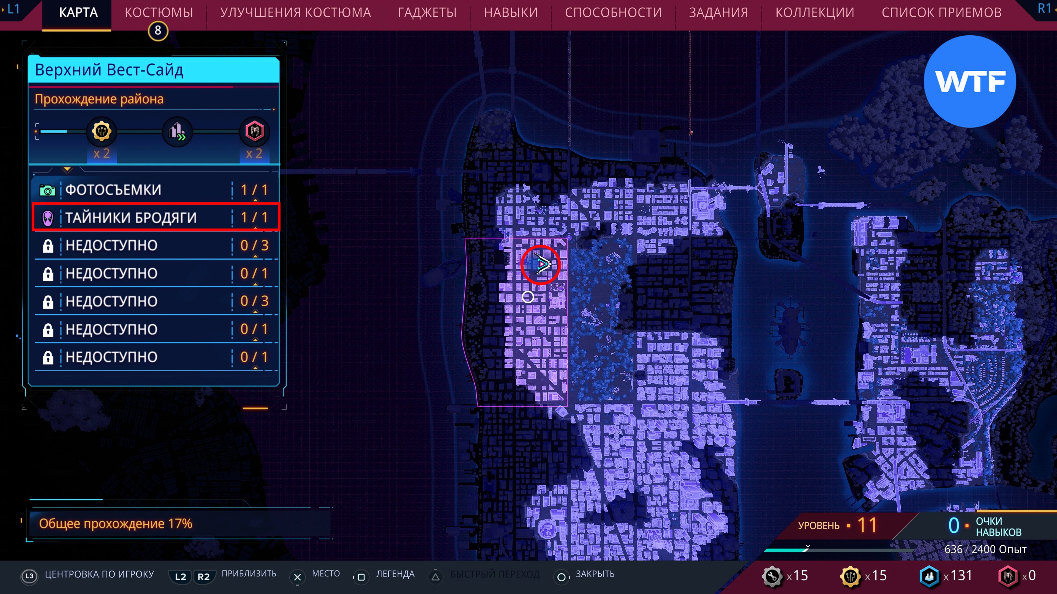
Task: Open the НАВЫКИ tab
Action: 510,13
